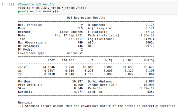Click Durbin-Watson value 2.084
Viewport: 179px width, 110px height.
point(150,81)
